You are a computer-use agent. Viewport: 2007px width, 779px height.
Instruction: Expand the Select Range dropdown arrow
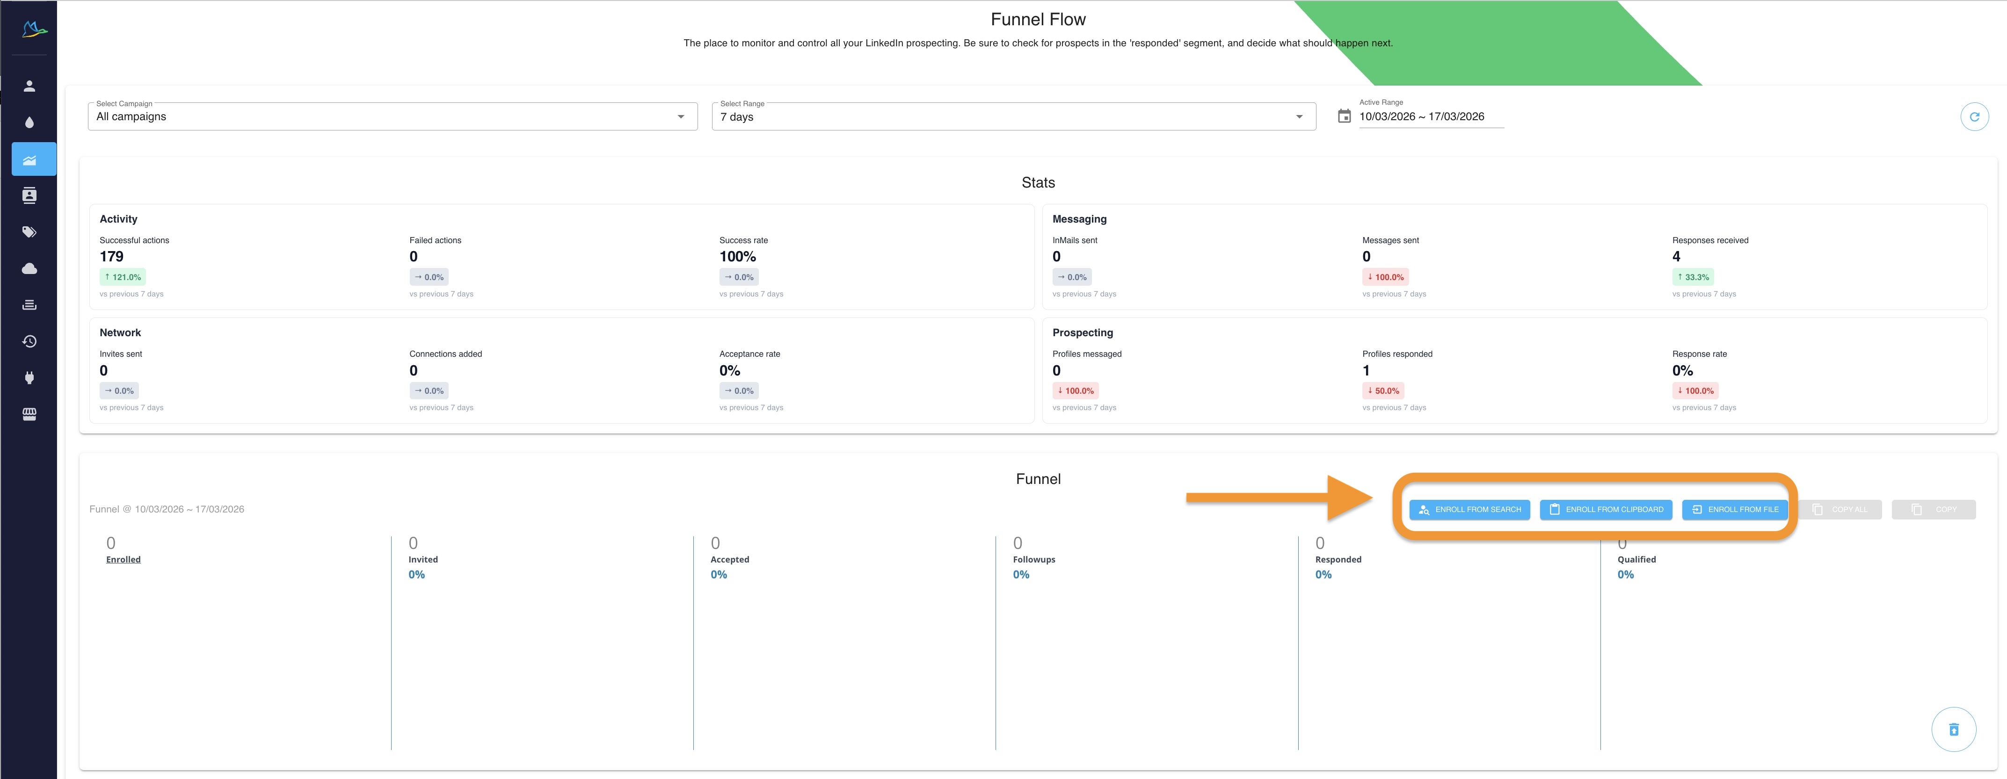1299,117
